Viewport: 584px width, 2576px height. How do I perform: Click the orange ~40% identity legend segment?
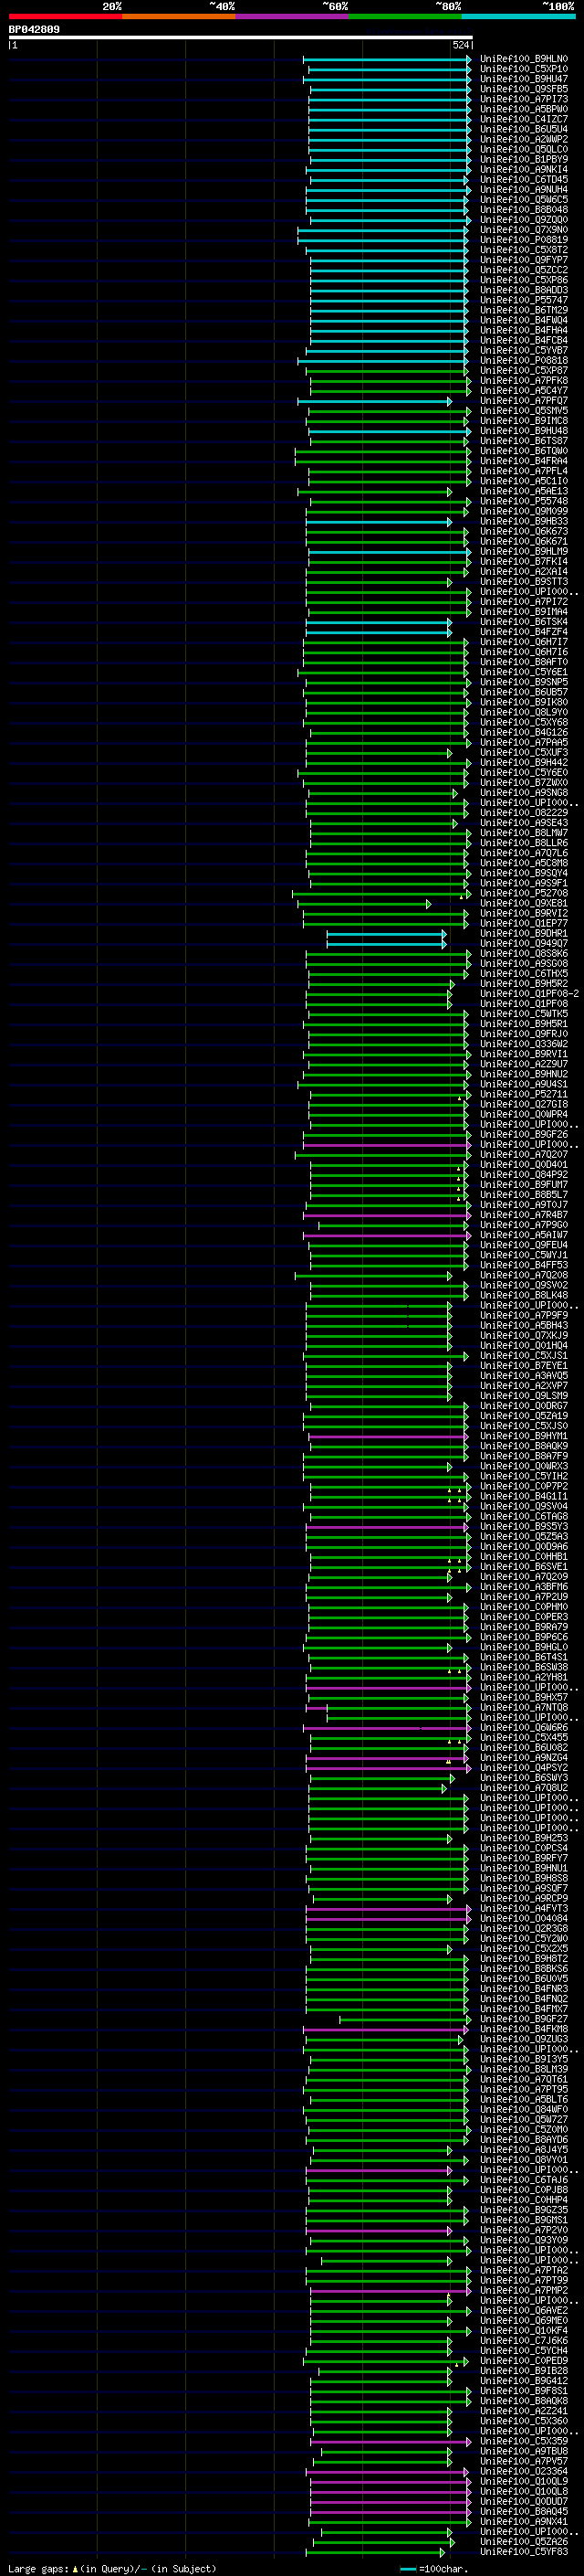coord(179,16)
